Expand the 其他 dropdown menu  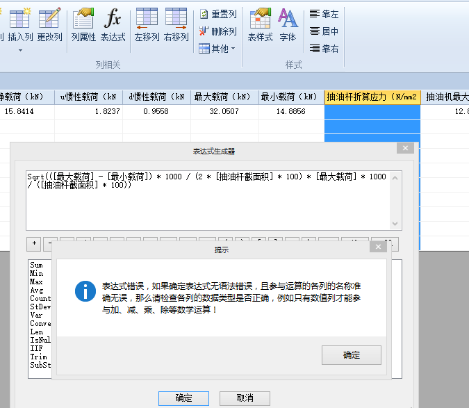coord(217,49)
